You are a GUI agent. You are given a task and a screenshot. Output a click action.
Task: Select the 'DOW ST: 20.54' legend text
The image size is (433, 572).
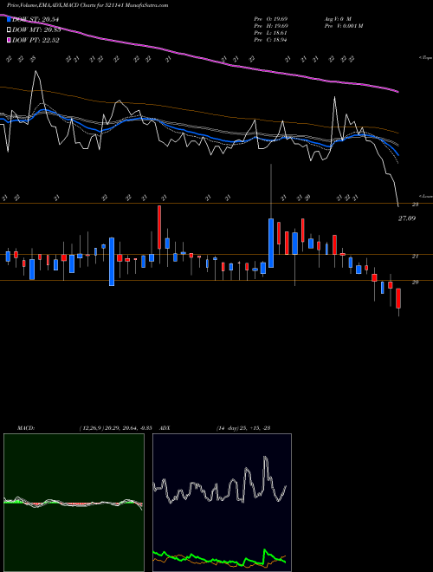(36, 19)
